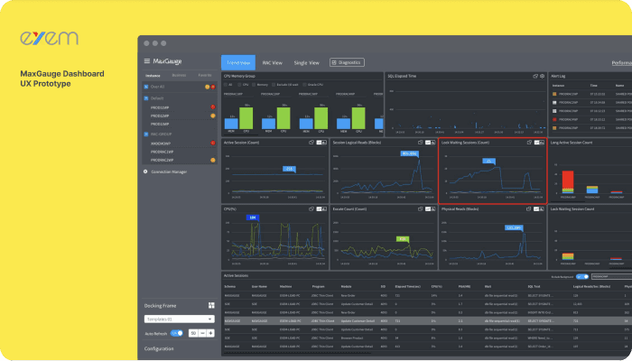Open the Templates 01 dropdown

click(178, 319)
